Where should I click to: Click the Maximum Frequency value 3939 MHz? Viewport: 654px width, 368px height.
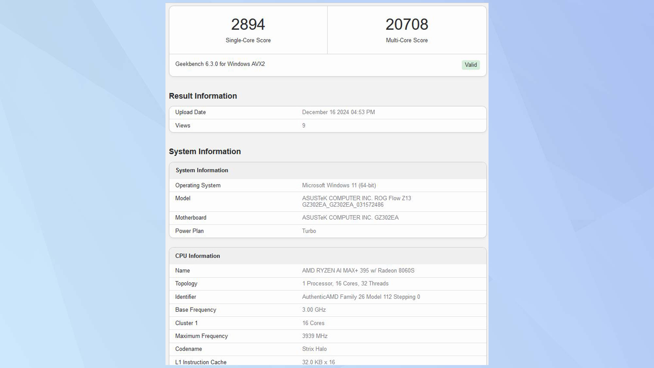tap(315, 336)
